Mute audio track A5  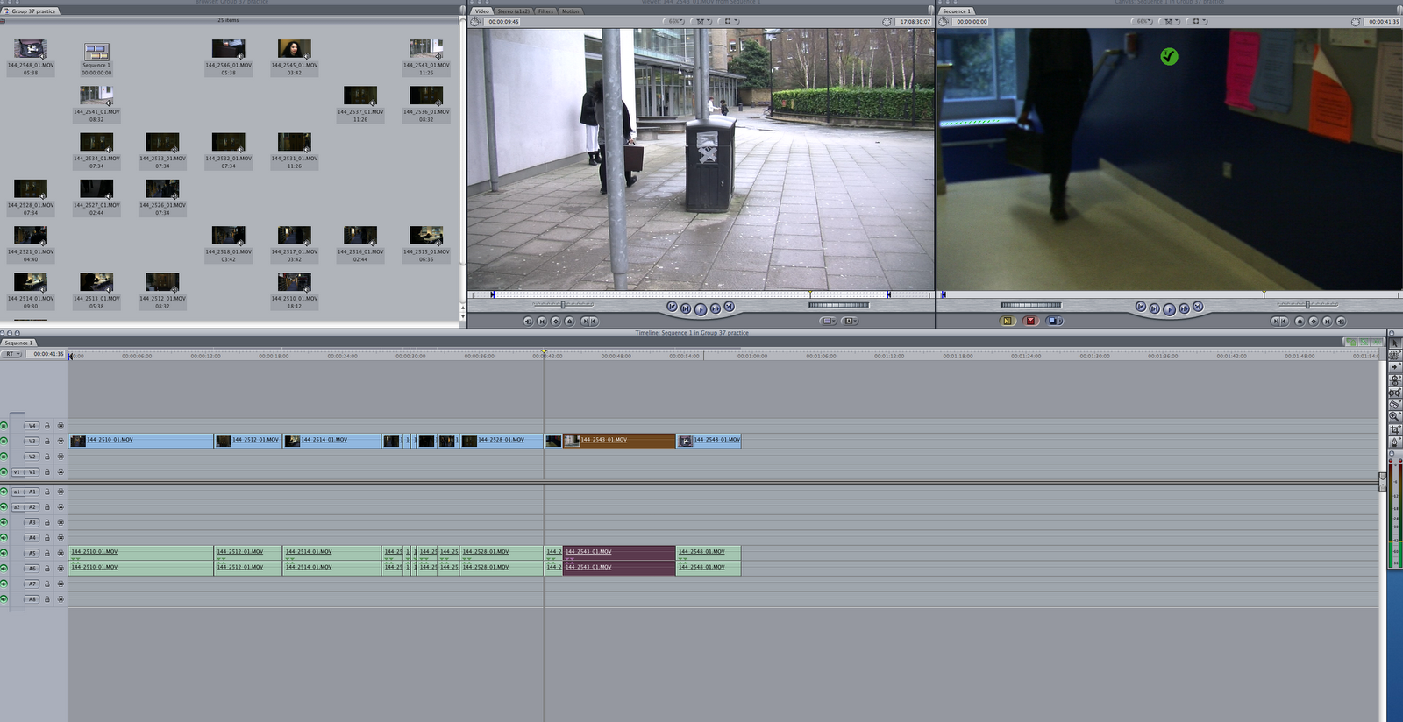(x=4, y=553)
